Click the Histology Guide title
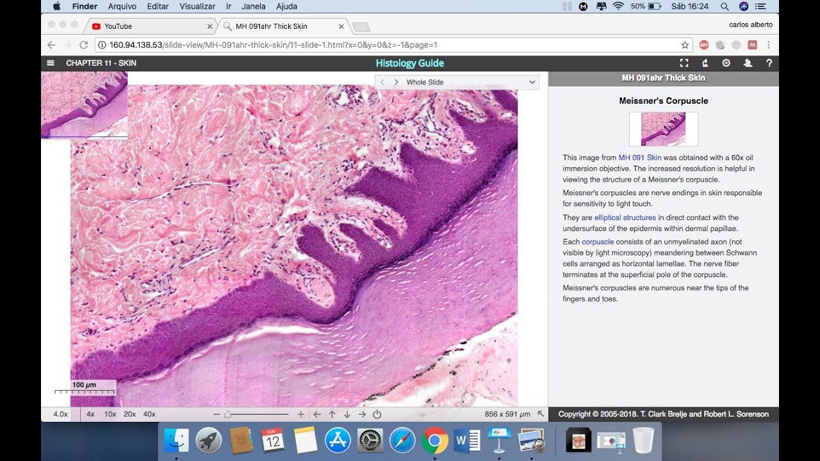820x461 pixels. 410,63
